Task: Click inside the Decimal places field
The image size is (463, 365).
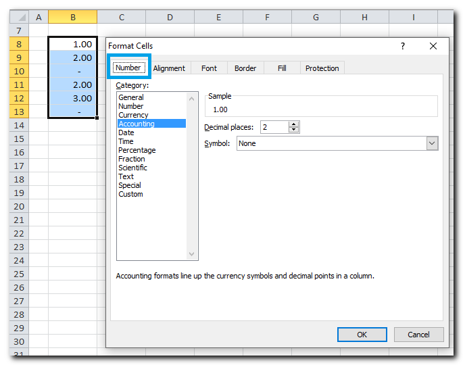Action: pyautogui.click(x=274, y=127)
